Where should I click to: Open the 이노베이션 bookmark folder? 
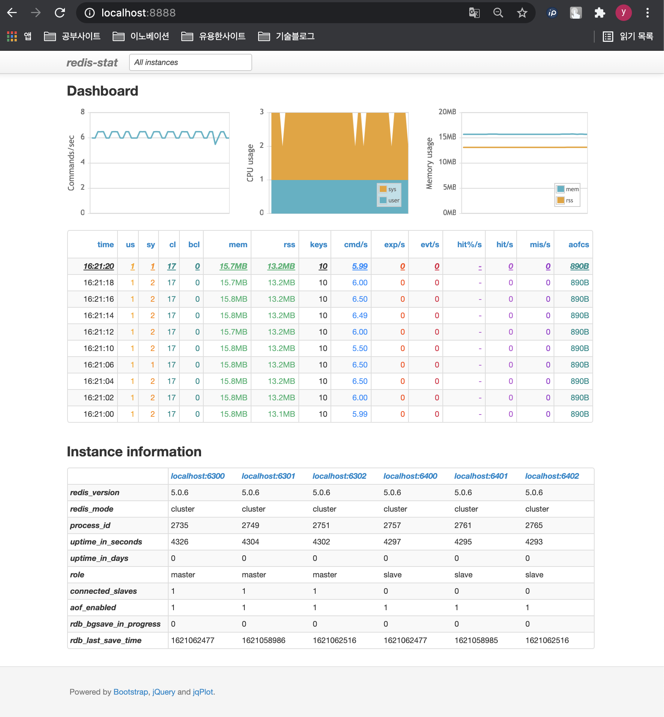(x=141, y=36)
